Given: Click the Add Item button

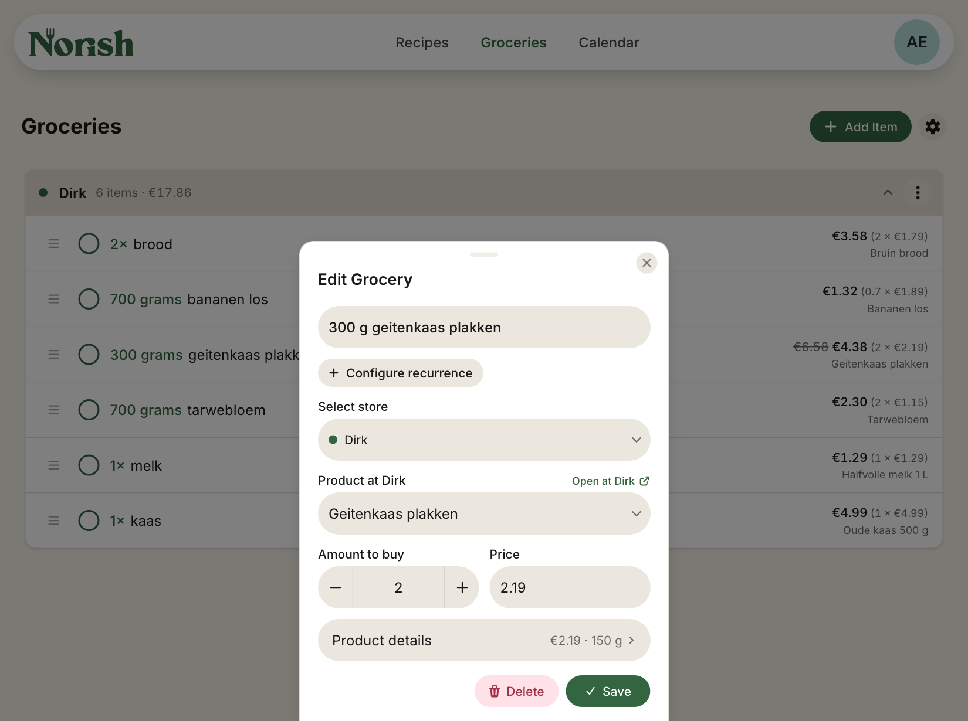Looking at the screenshot, I should click(860, 127).
